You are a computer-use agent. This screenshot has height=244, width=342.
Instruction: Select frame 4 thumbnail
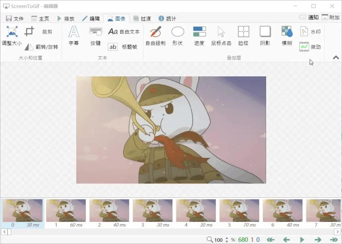coord(196,213)
